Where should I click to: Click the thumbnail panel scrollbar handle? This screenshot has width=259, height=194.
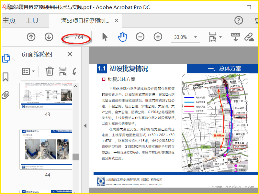coord(76,157)
